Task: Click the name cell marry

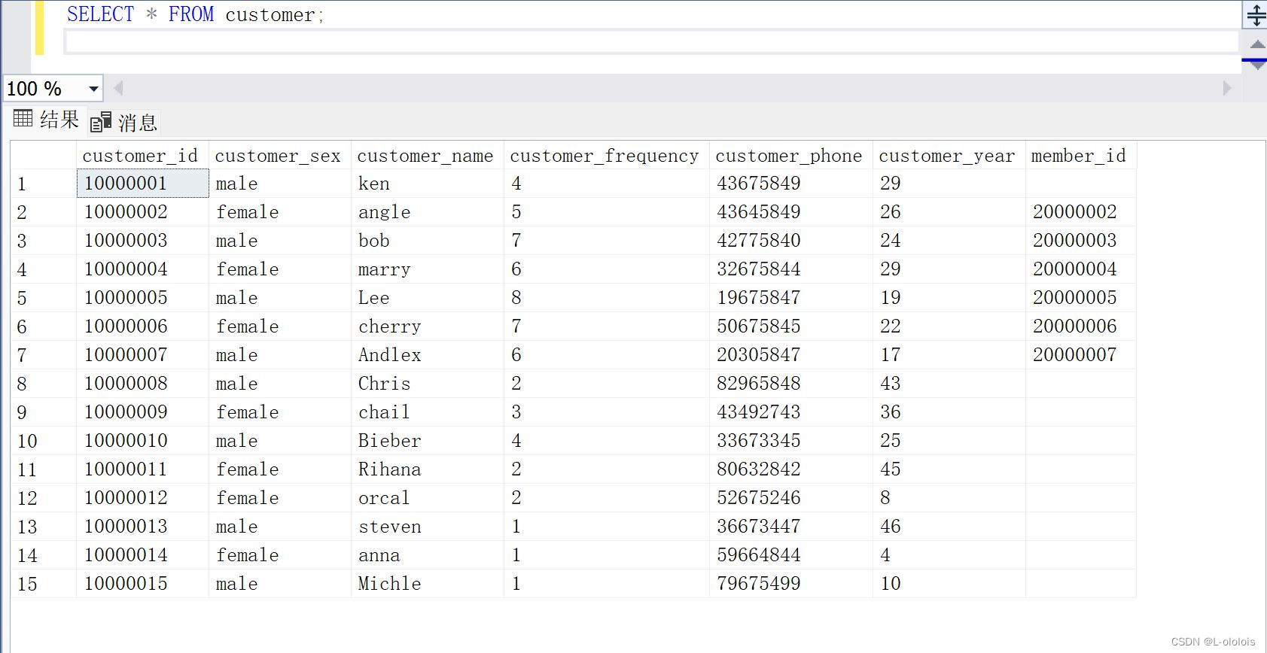Action: [427, 269]
